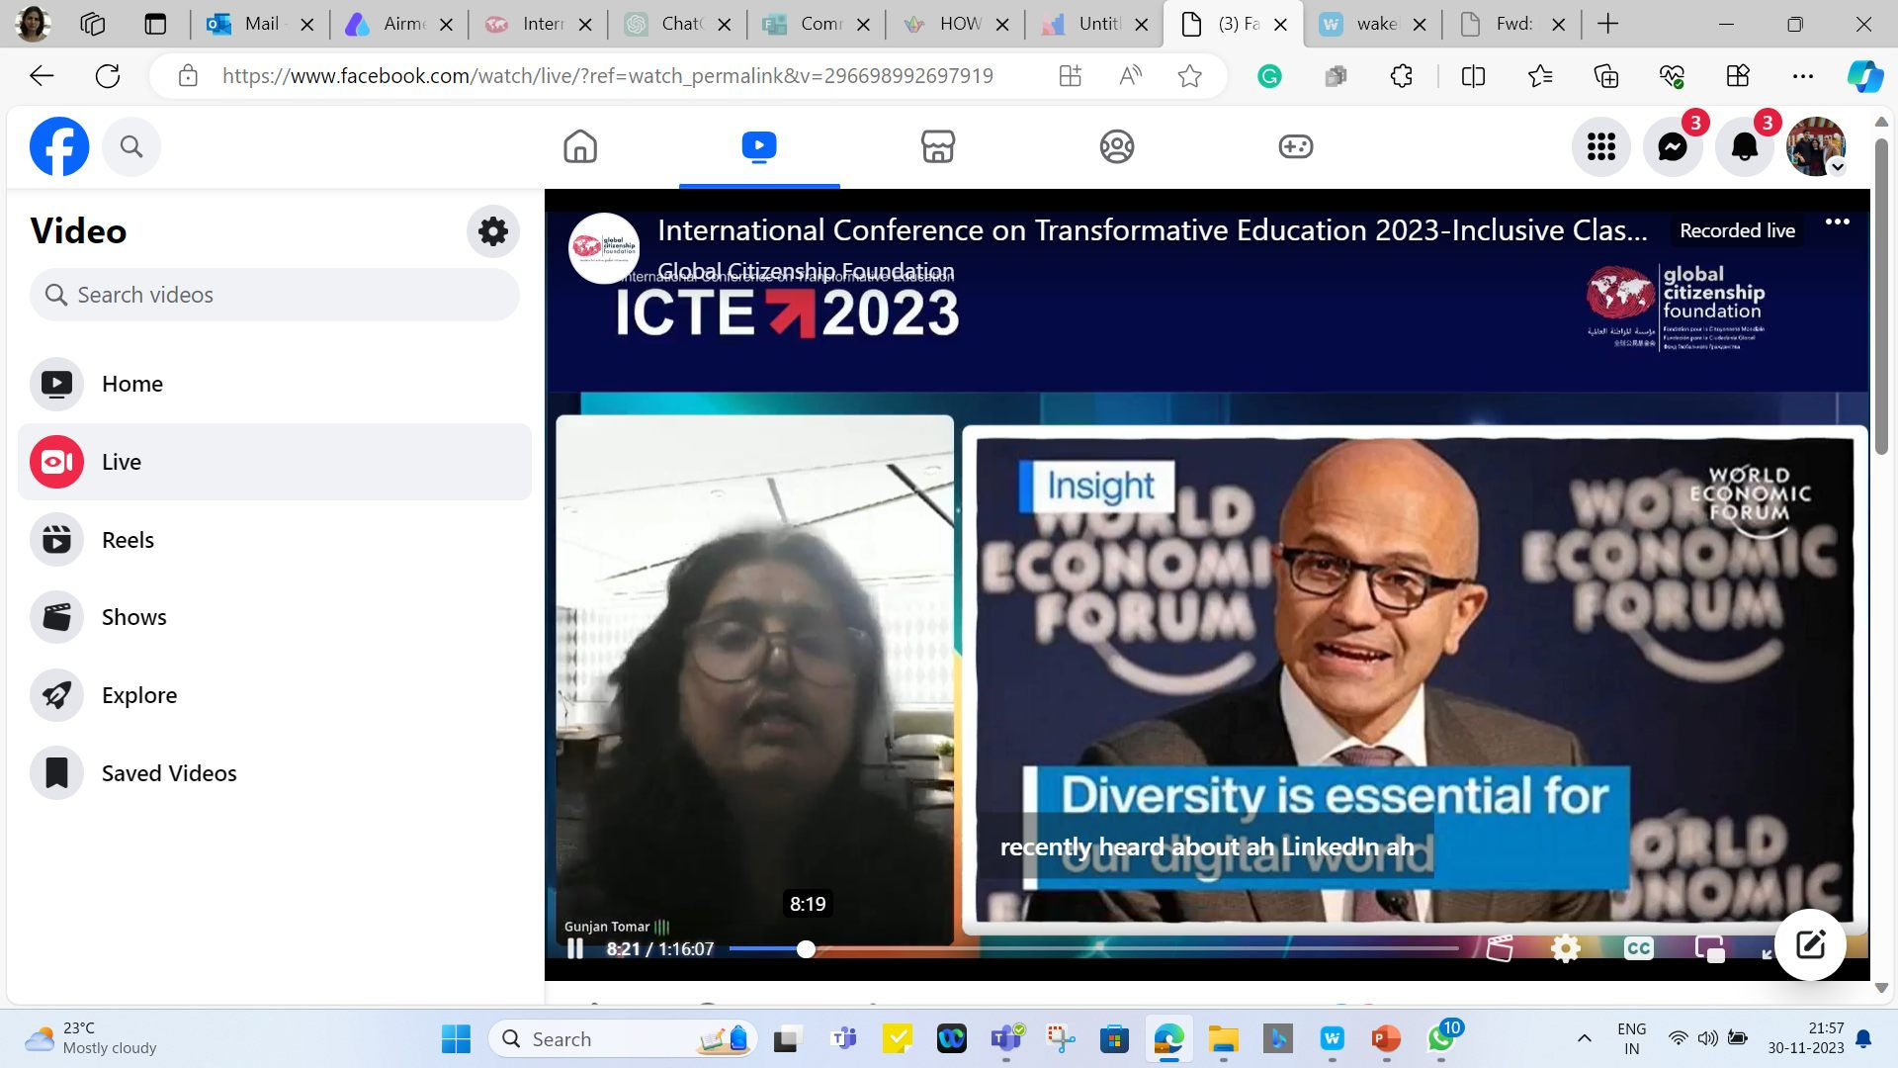Select Live in Video sidebar

coord(275,462)
